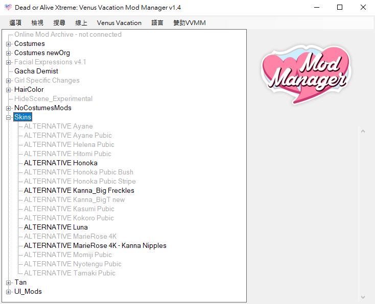Click Online Mod Archive entry
This screenshot has height=304, width=375.
[67, 35]
